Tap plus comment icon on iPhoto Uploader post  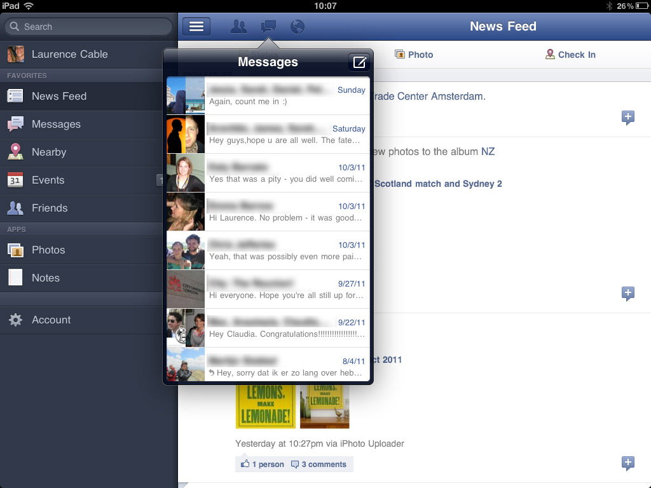tap(627, 463)
